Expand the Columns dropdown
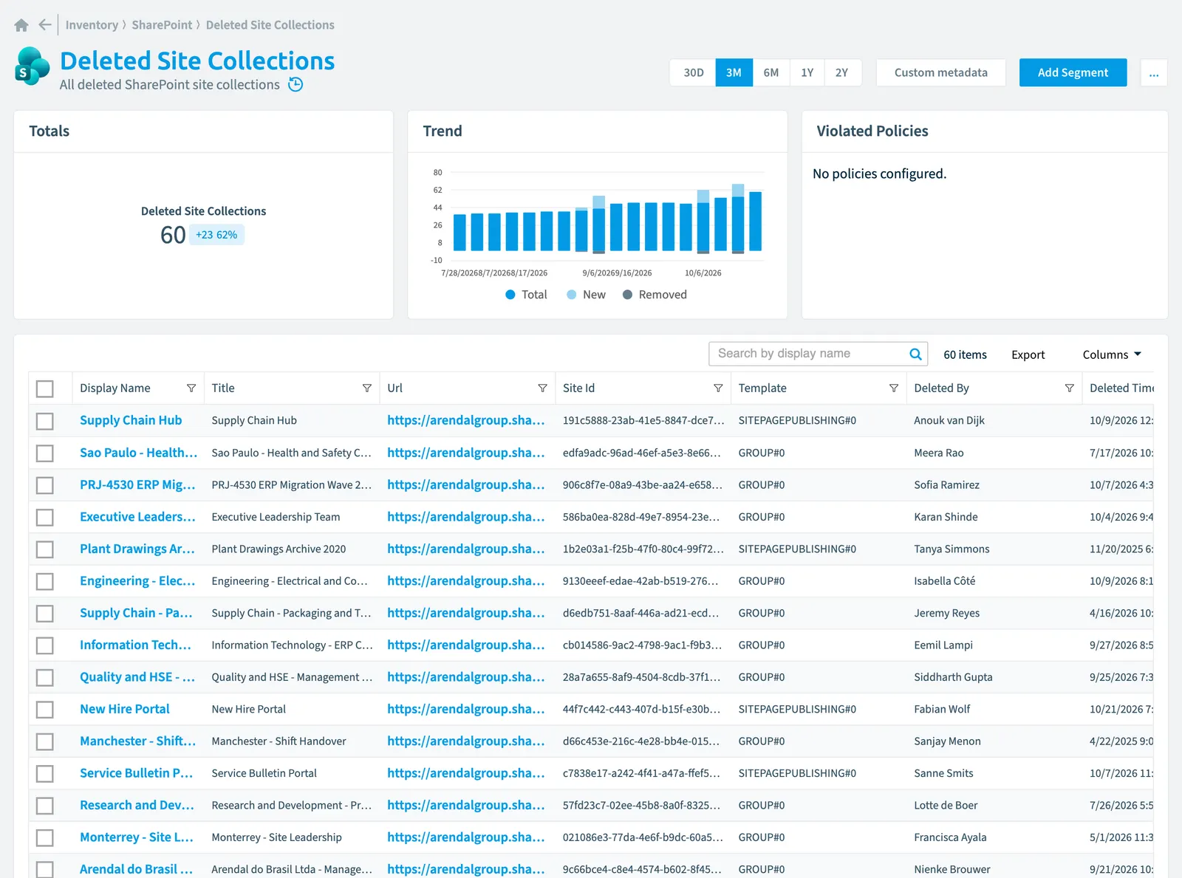1182x878 pixels. click(1112, 354)
